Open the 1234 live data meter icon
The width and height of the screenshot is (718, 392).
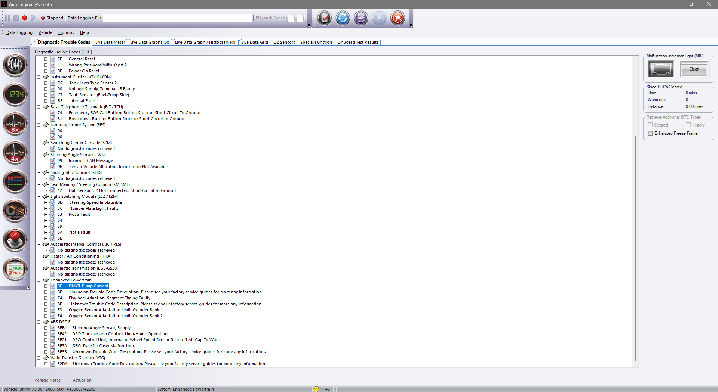[15, 94]
